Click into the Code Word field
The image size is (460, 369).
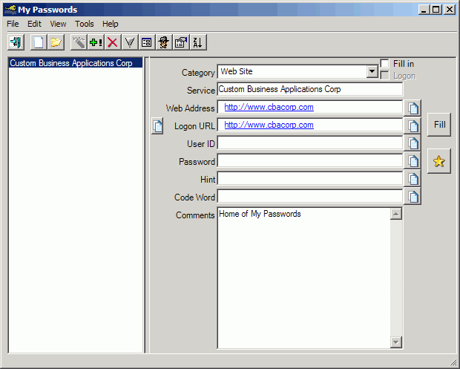click(x=310, y=197)
